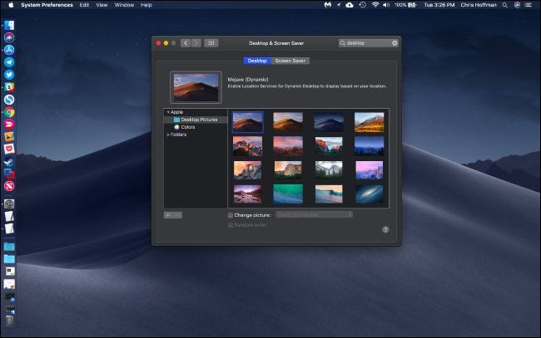The height and width of the screenshot is (338, 541).
Task: Choose the green wave wallpaper thumbnail
Action: pyautogui.click(x=288, y=193)
